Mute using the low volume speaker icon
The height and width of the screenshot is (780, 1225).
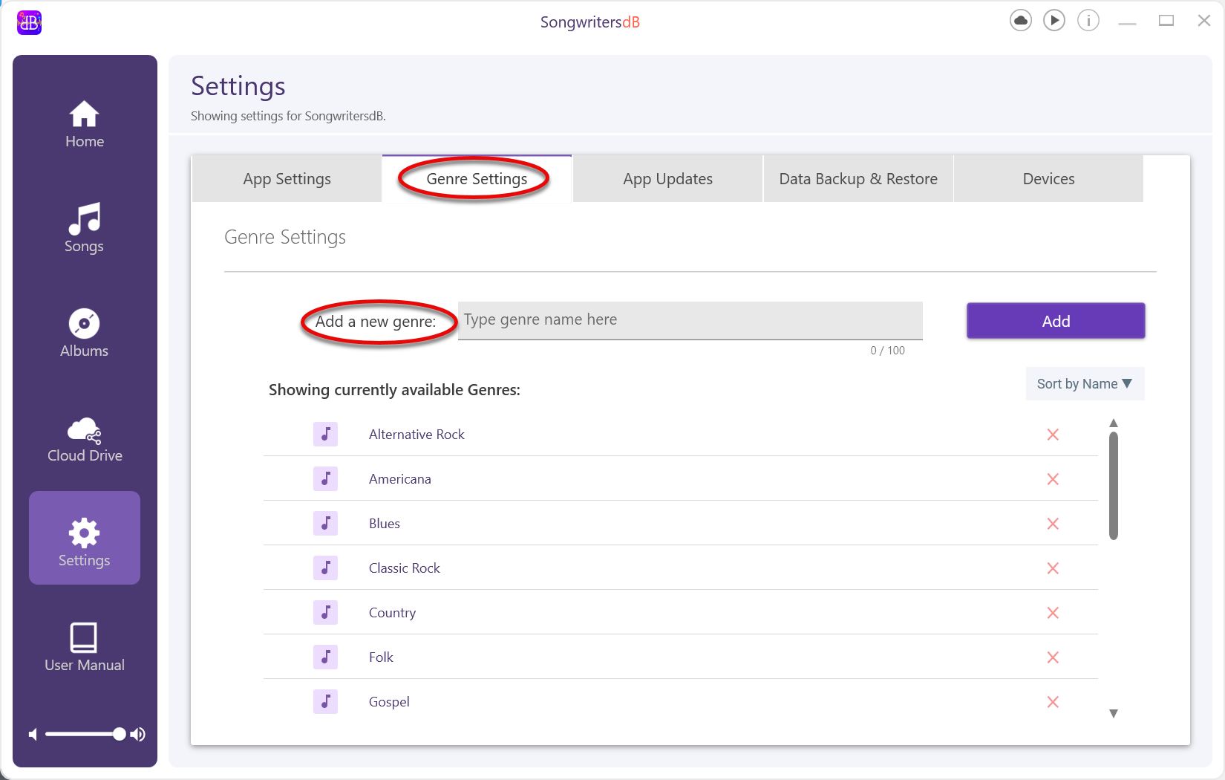[33, 735]
